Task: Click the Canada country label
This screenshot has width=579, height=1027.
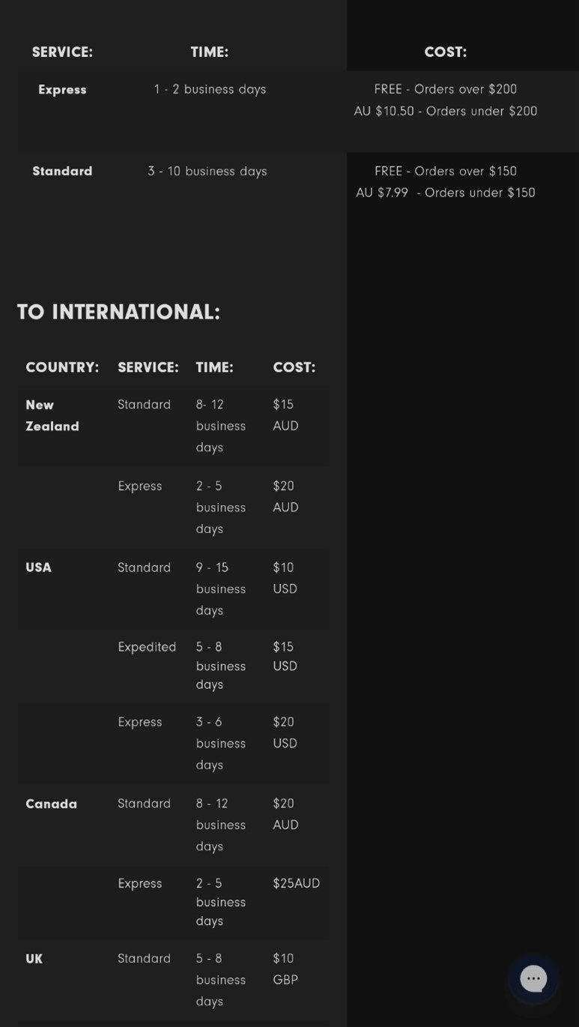Action: [51, 804]
